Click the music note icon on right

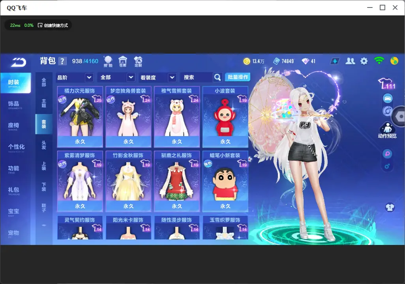click(387, 111)
